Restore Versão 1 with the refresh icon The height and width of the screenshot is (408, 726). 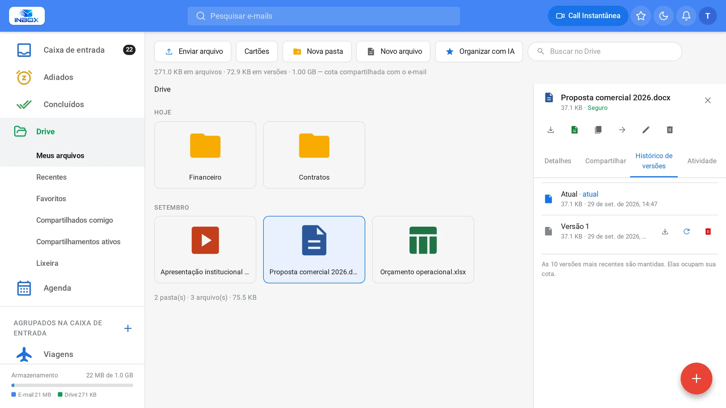pos(686,232)
